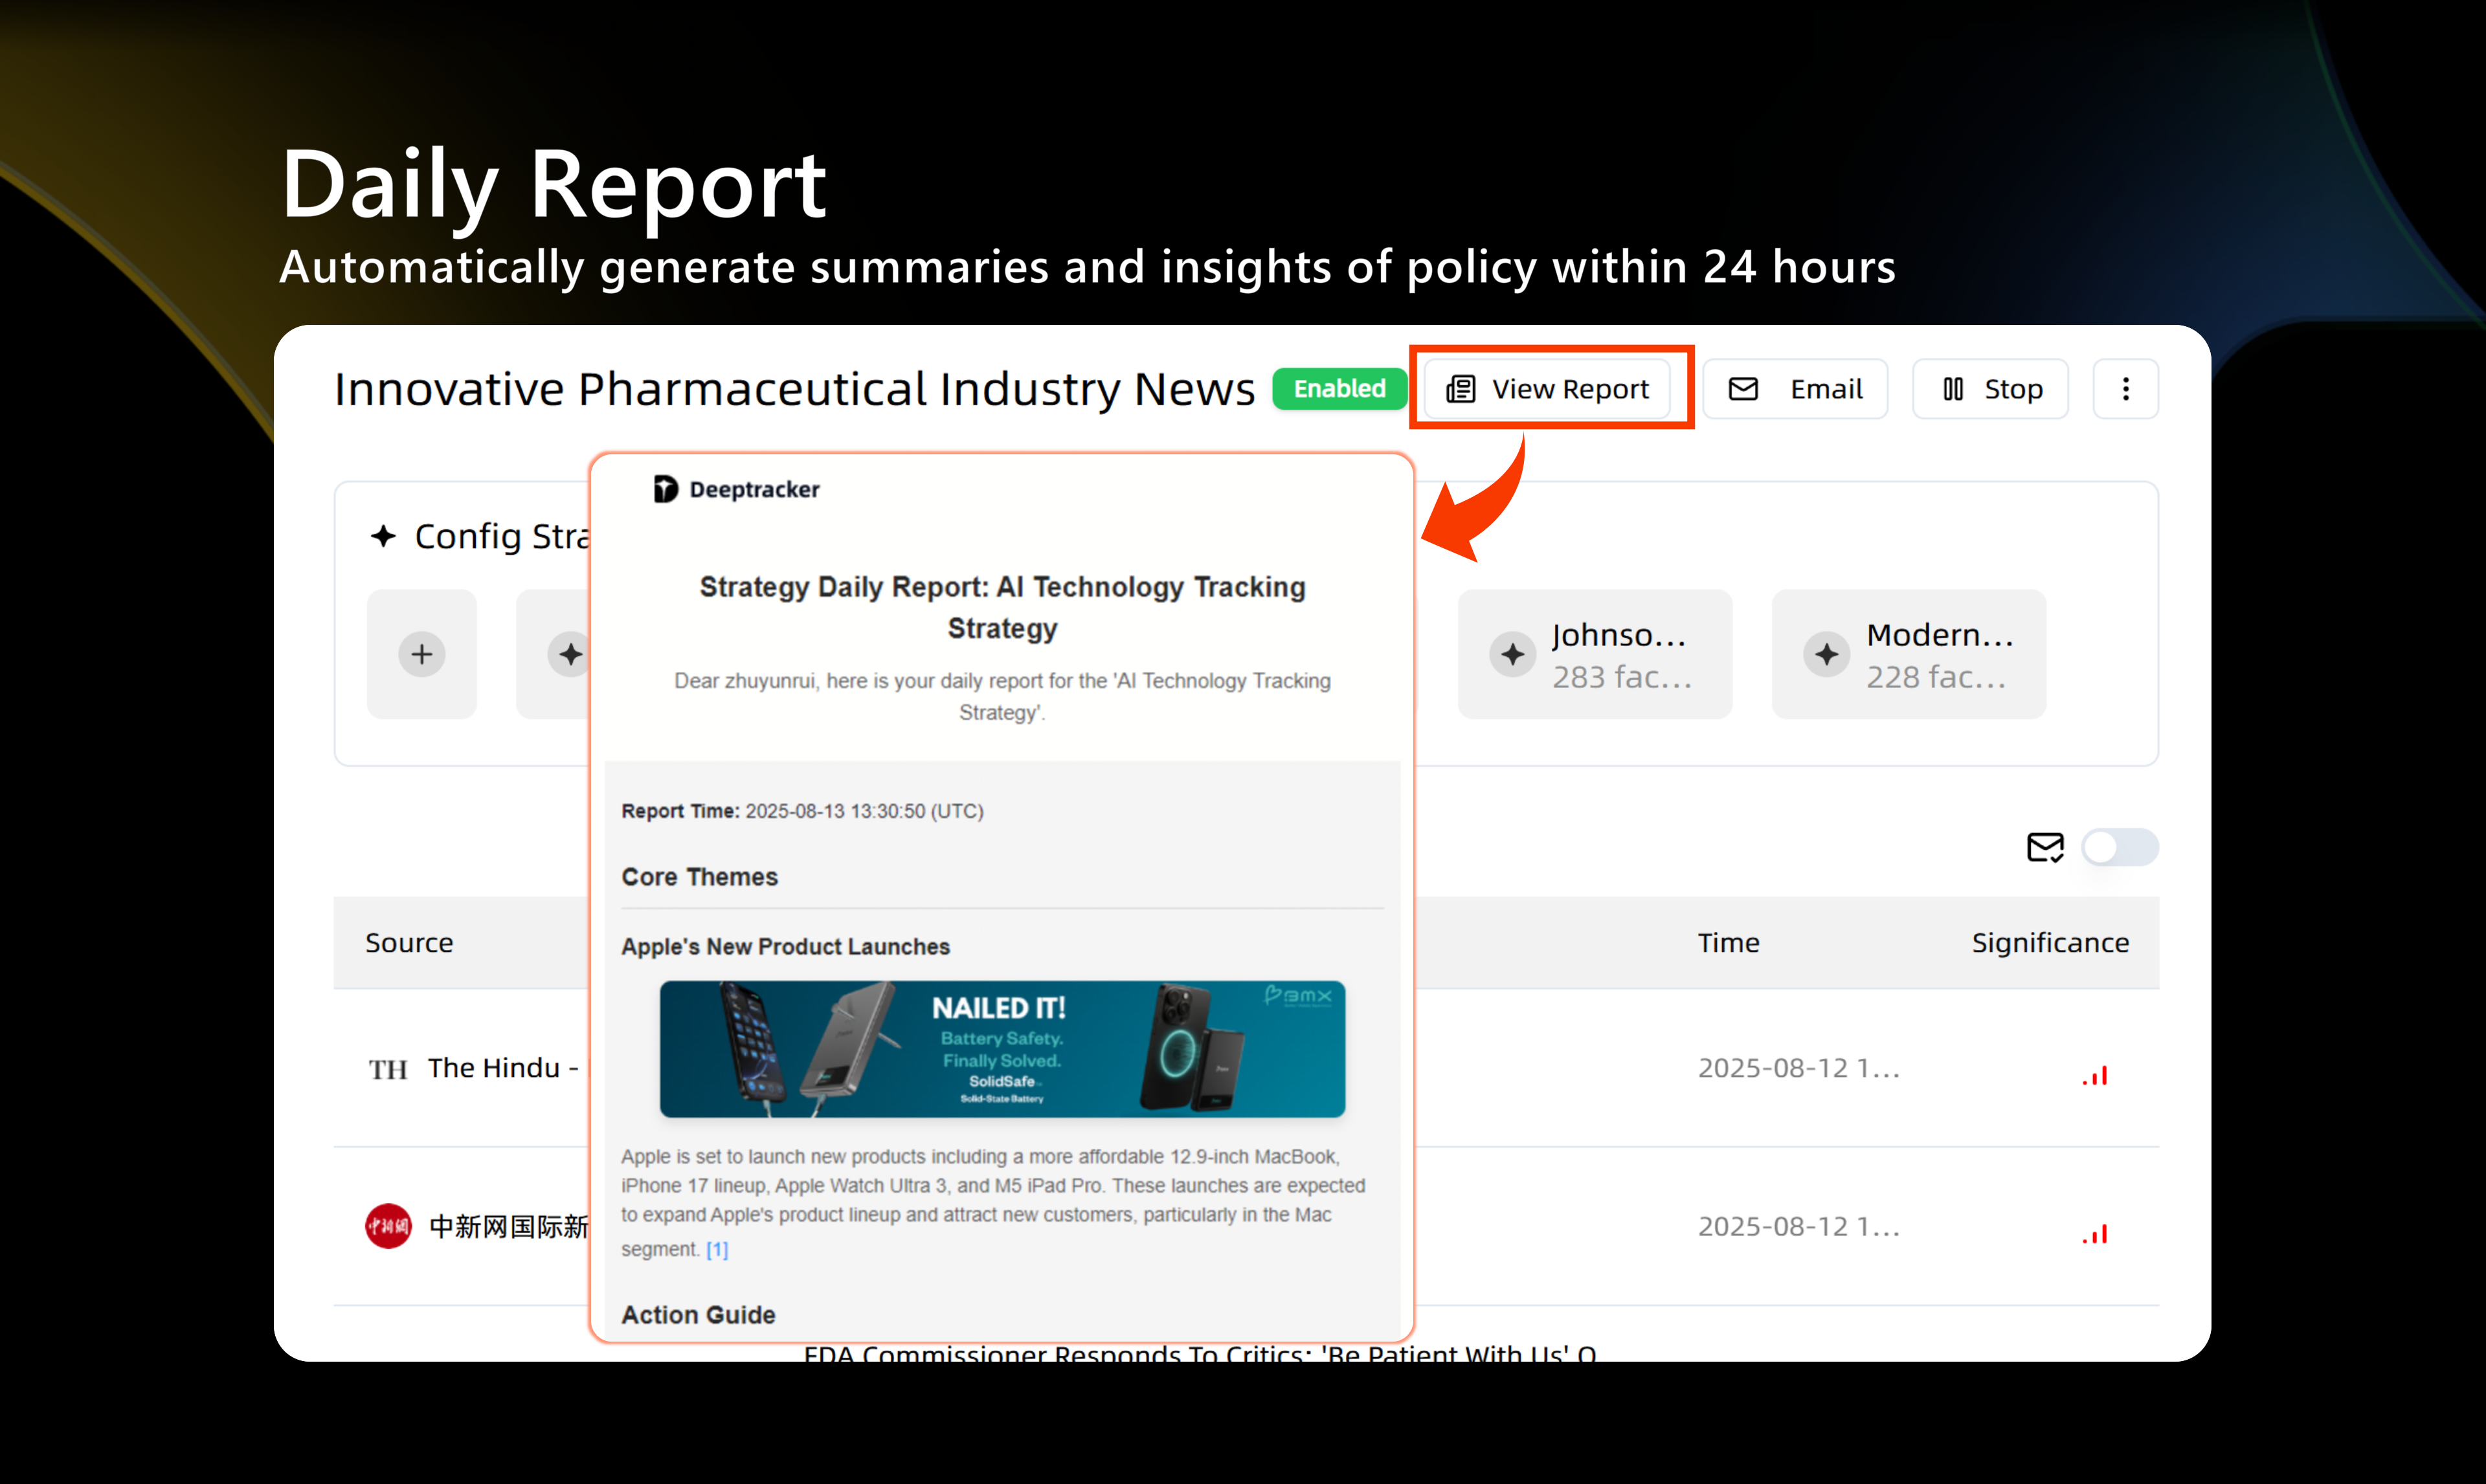Click the red 中新网 source logo
The image size is (2486, 1484).
[x=388, y=1226]
